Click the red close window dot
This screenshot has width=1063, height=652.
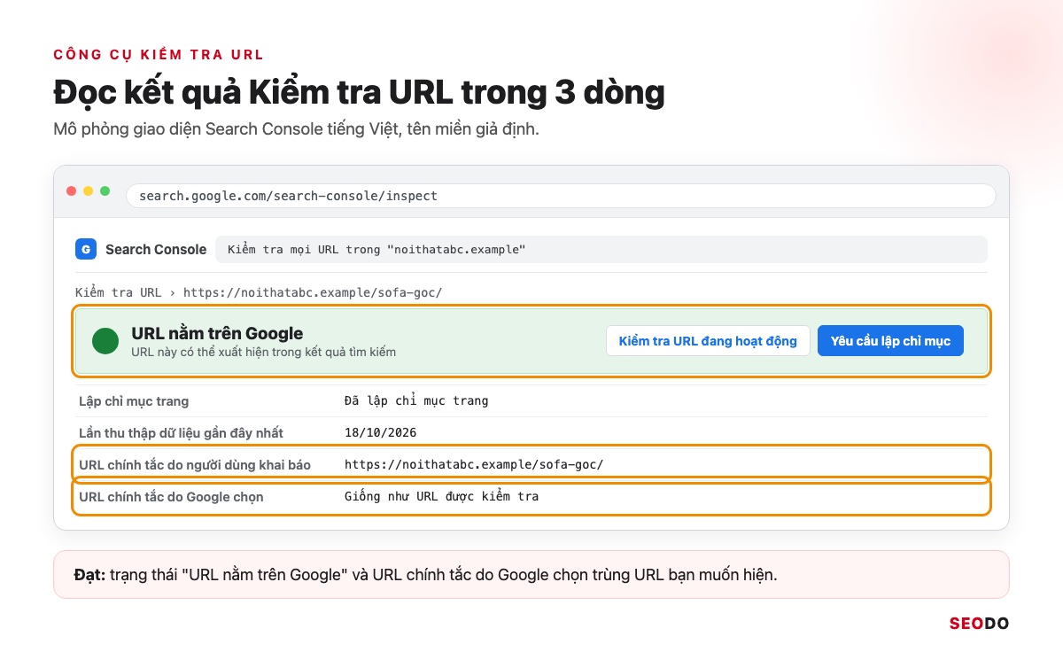72,191
